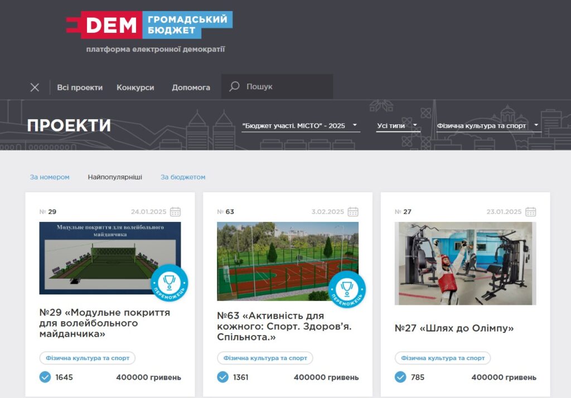Click vote checkmark with 1361 votes
This screenshot has width=571, height=398.
point(222,377)
